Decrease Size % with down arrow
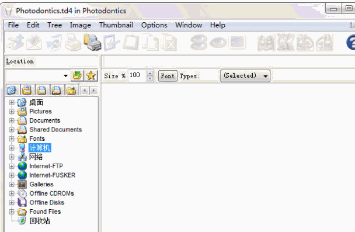The width and height of the screenshot is (355, 232). click(150, 78)
